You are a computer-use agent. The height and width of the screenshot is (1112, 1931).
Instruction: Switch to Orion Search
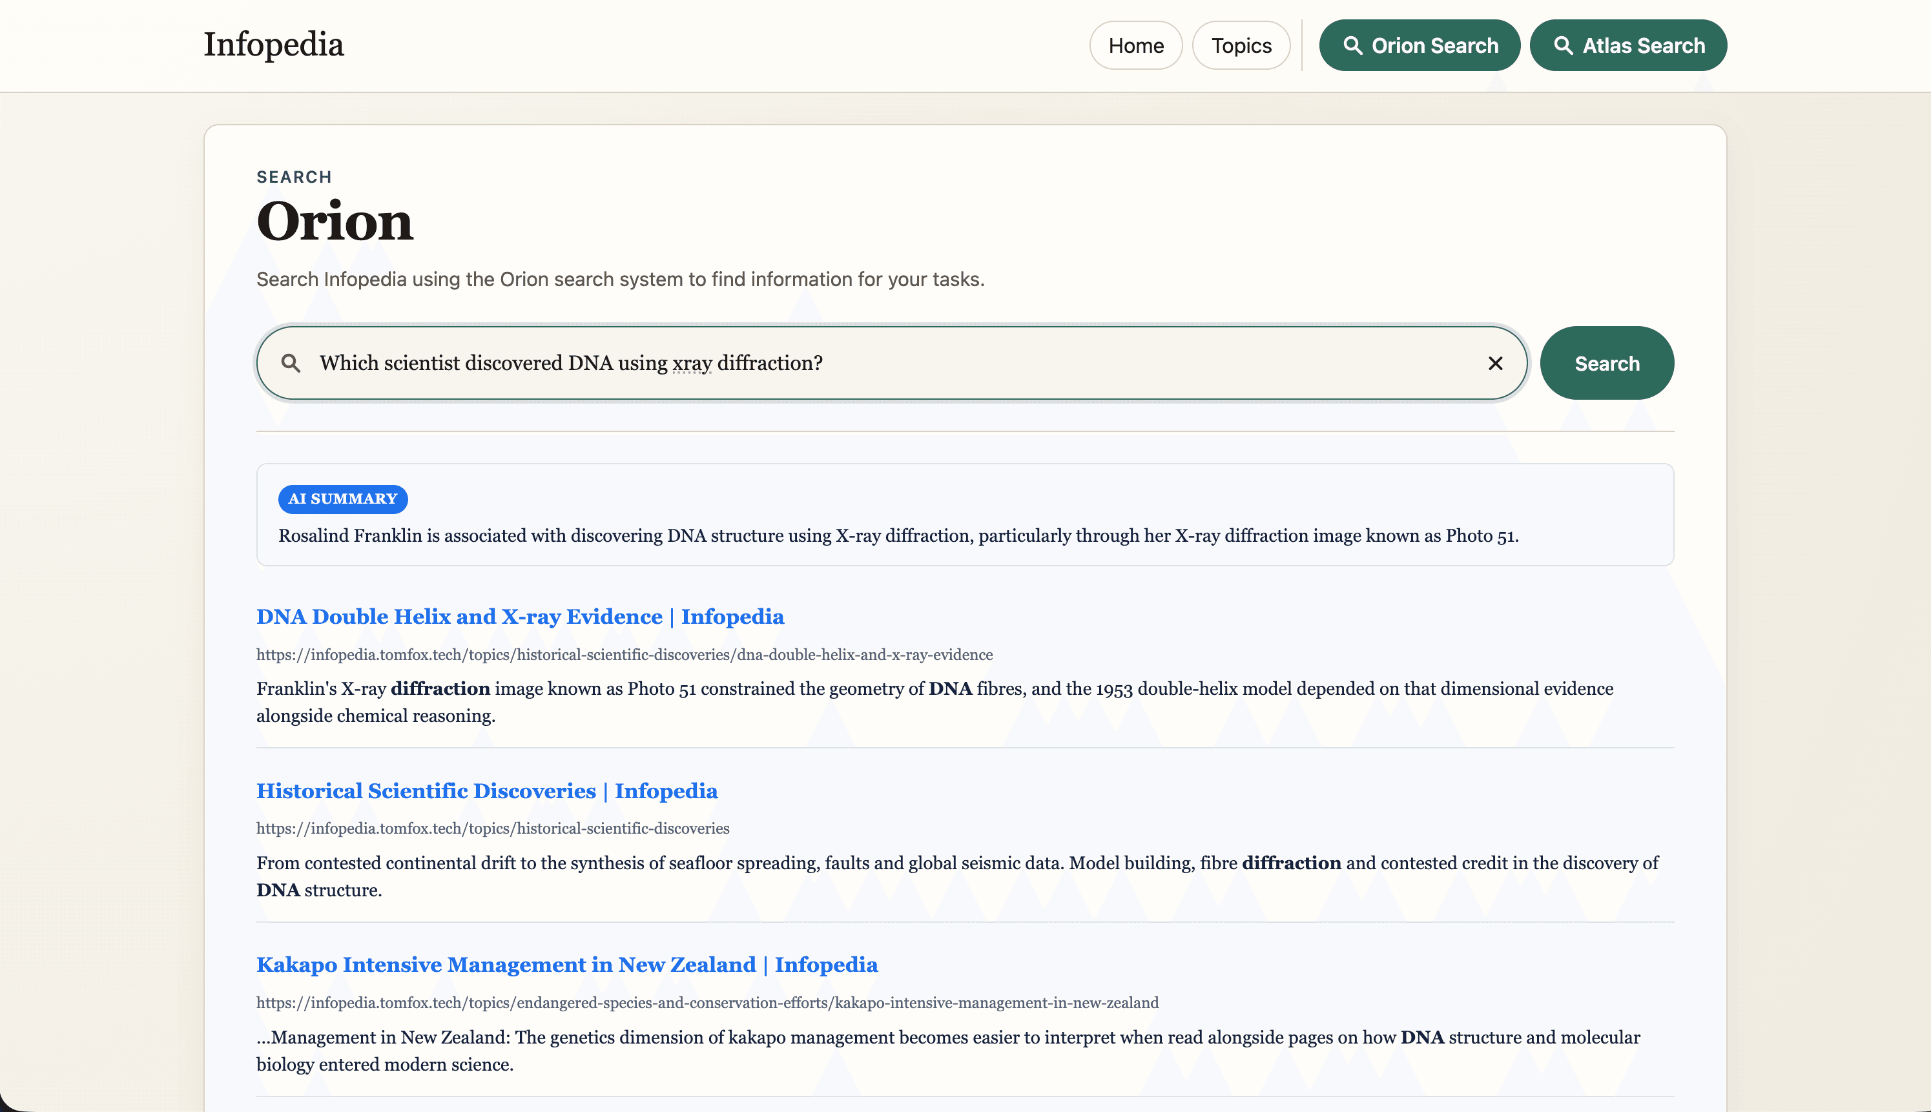1420,45
